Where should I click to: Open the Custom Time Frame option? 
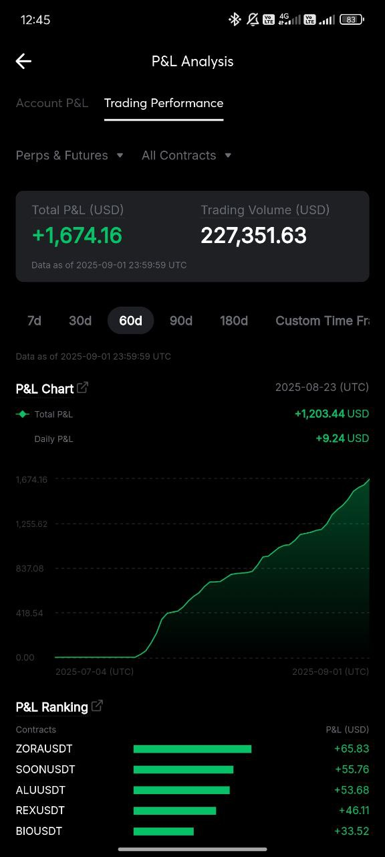323,321
